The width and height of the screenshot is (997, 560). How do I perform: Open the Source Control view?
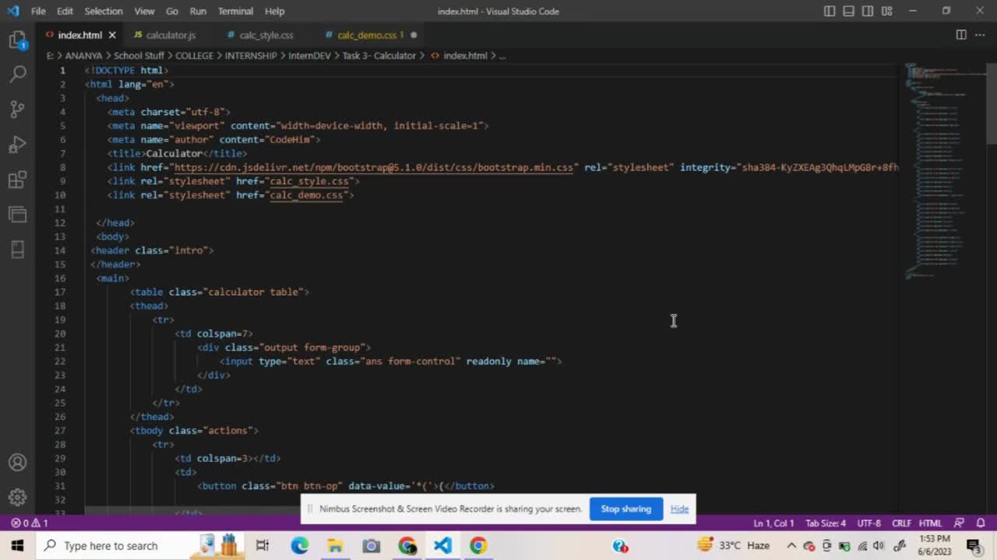click(x=17, y=109)
